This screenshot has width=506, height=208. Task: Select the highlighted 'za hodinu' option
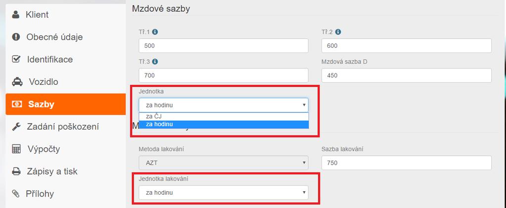click(224, 124)
